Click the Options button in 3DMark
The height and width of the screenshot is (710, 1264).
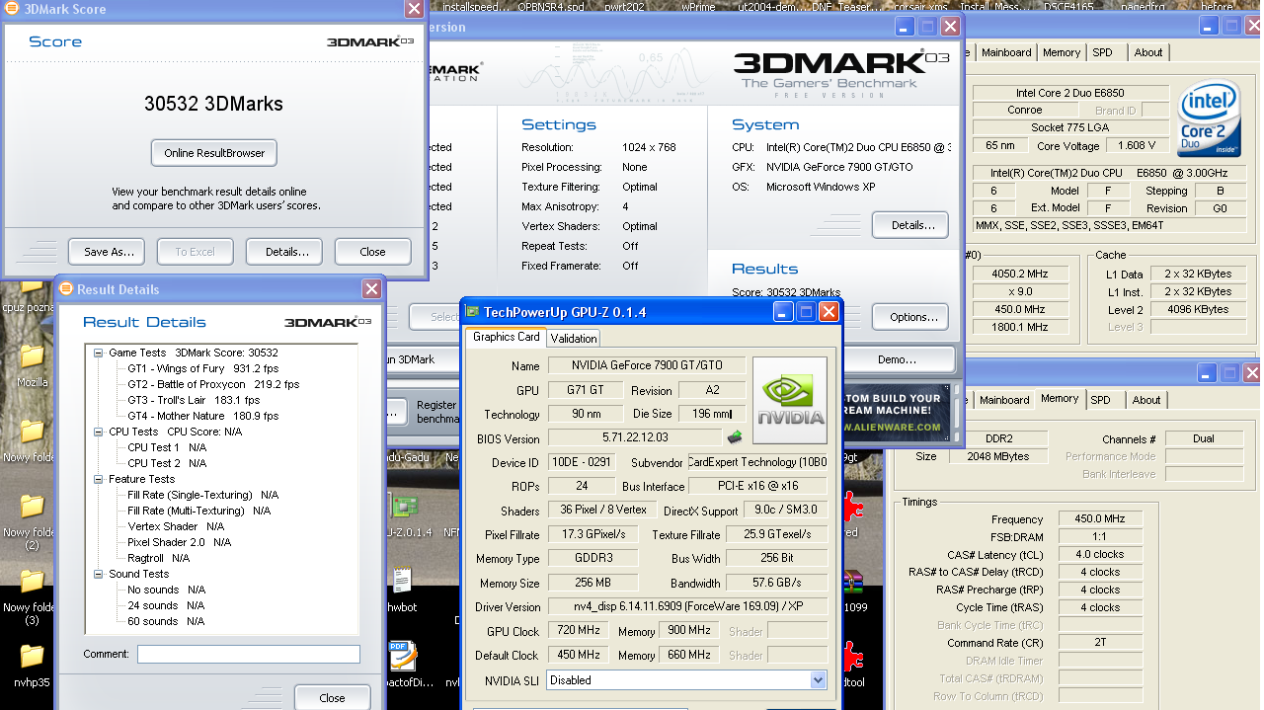(910, 317)
